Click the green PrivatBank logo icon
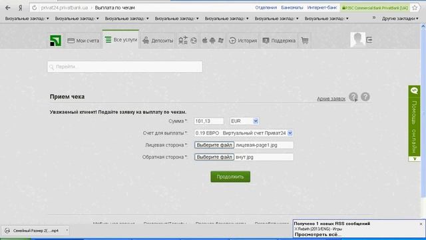 pyautogui.click(x=55, y=41)
